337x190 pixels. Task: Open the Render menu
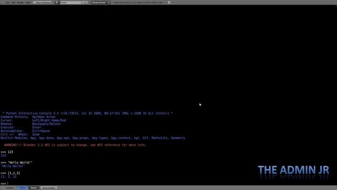tap(20, 3)
